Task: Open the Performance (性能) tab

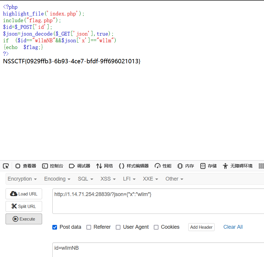Action: tap(163, 166)
